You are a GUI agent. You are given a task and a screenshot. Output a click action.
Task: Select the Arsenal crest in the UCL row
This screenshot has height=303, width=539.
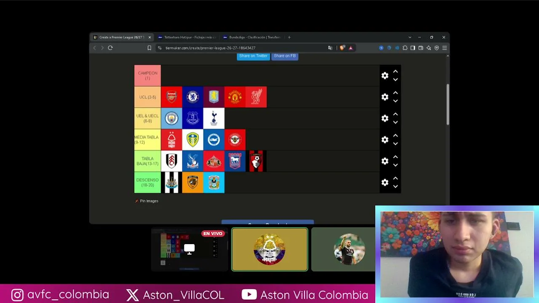click(171, 97)
